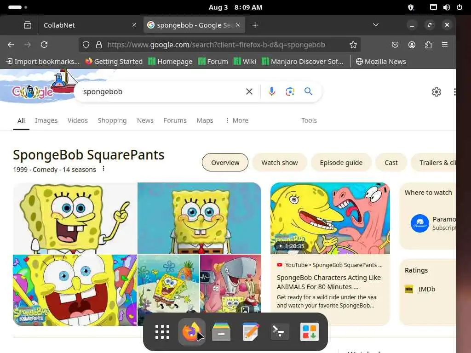Image resolution: width=471 pixels, height=353 pixels.
Task: Open the extensions puzzle icon
Action: (428, 45)
